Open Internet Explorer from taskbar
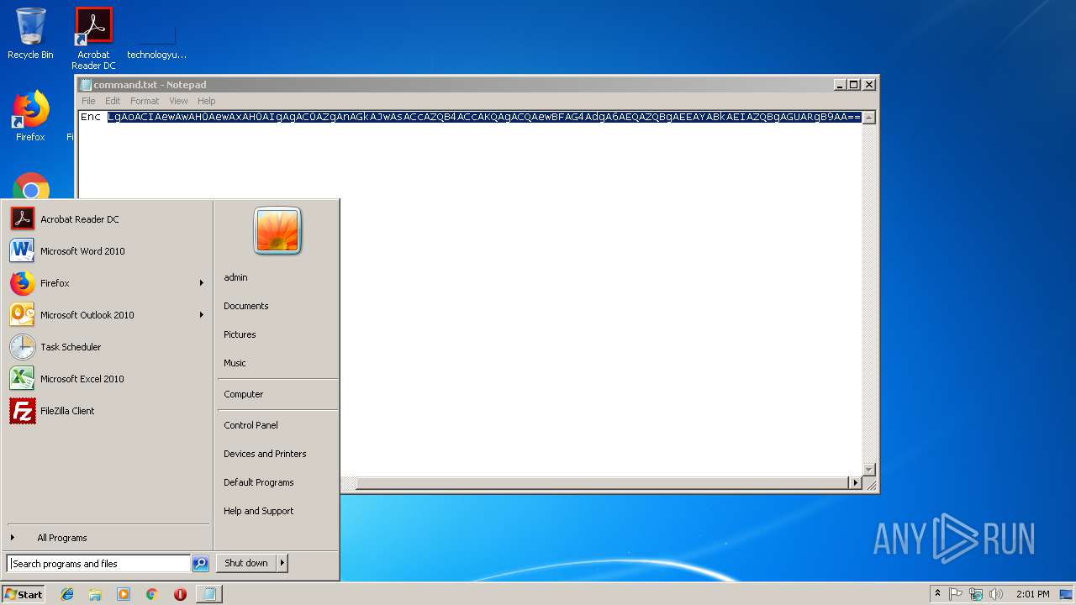This screenshot has height=605, width=1076. tap(67, 594)
